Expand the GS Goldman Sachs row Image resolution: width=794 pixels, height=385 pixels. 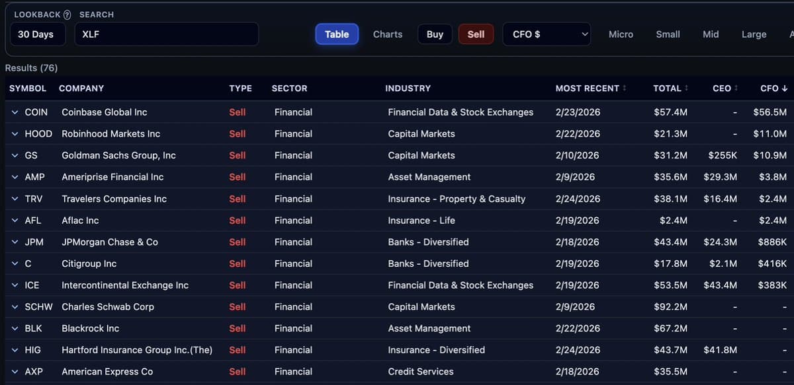coord(15,155)
